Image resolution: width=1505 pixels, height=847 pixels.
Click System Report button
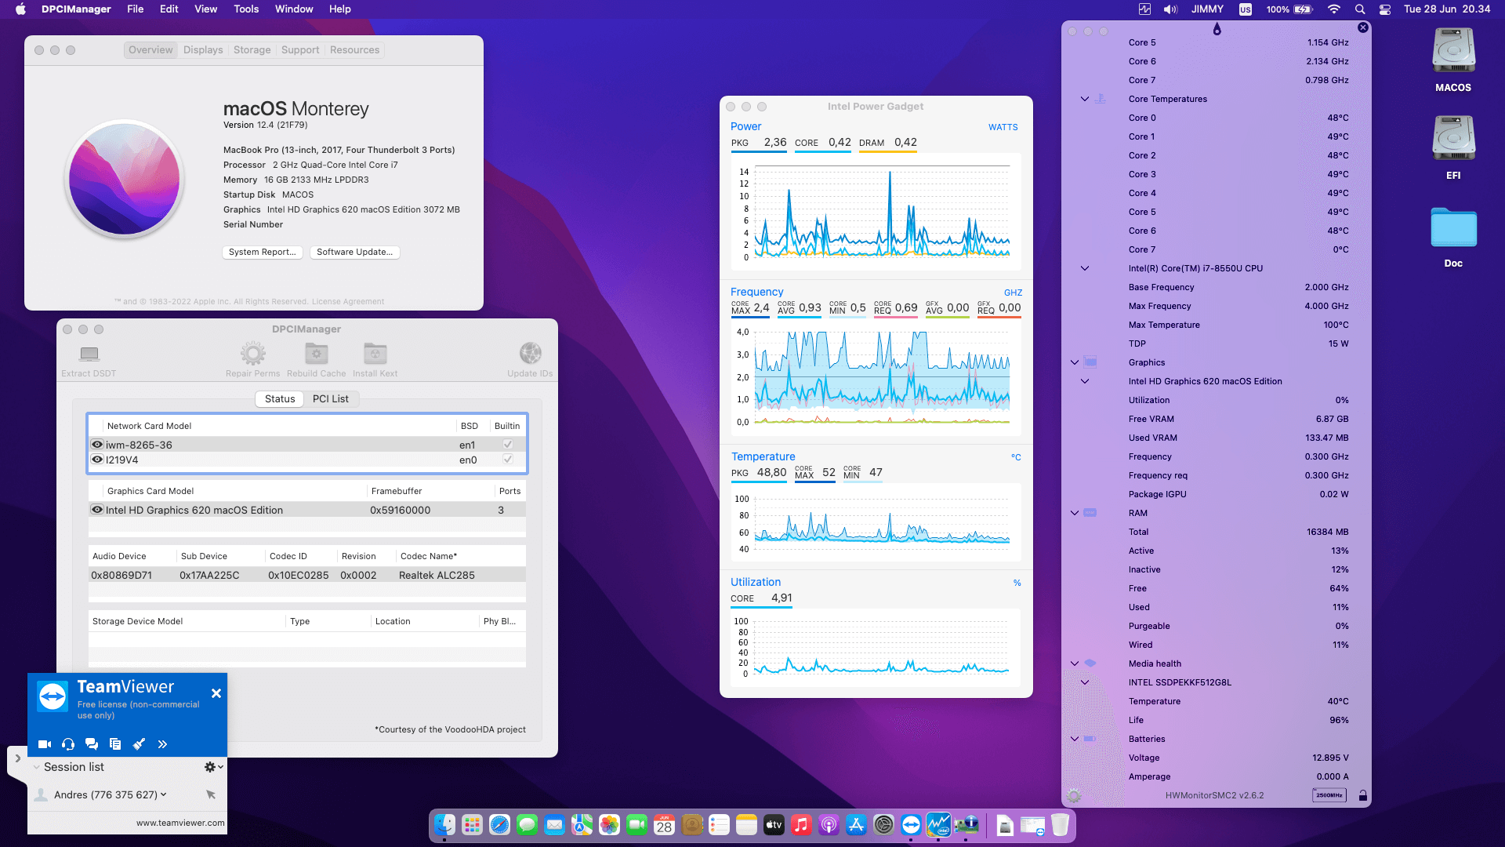click(x=263, y=252)
